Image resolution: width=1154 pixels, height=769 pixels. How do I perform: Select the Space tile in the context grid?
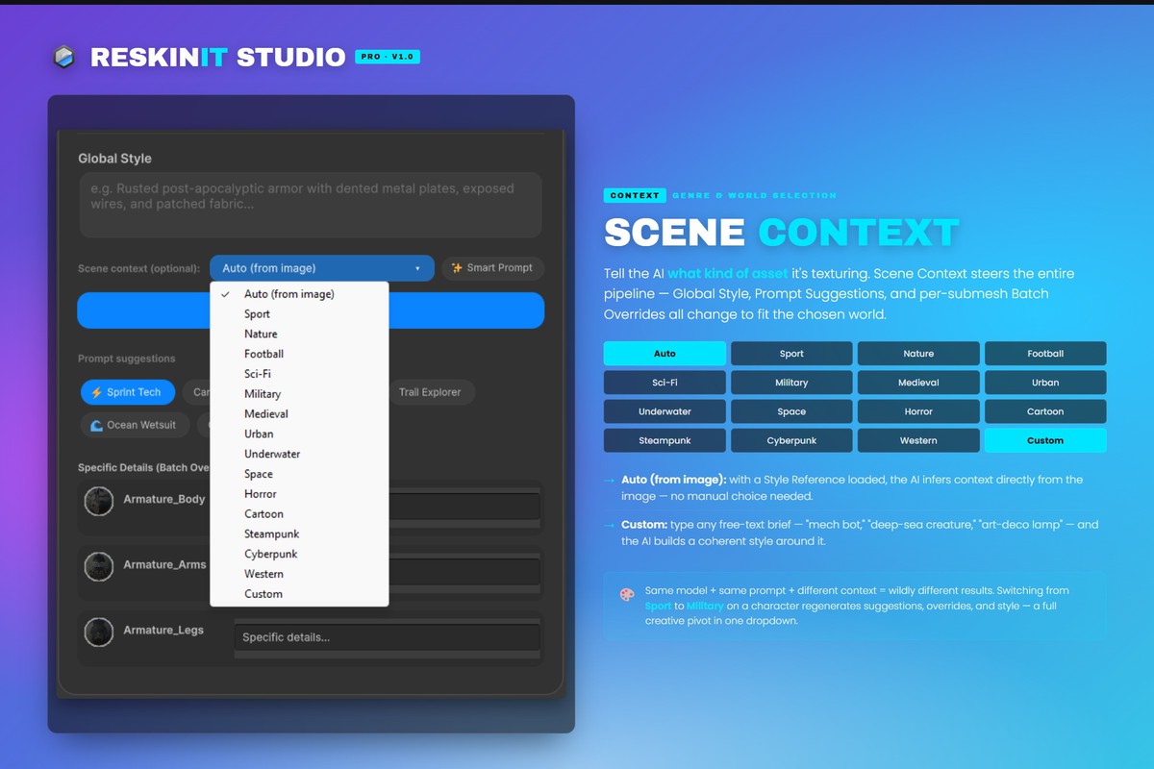pos(791,411)
